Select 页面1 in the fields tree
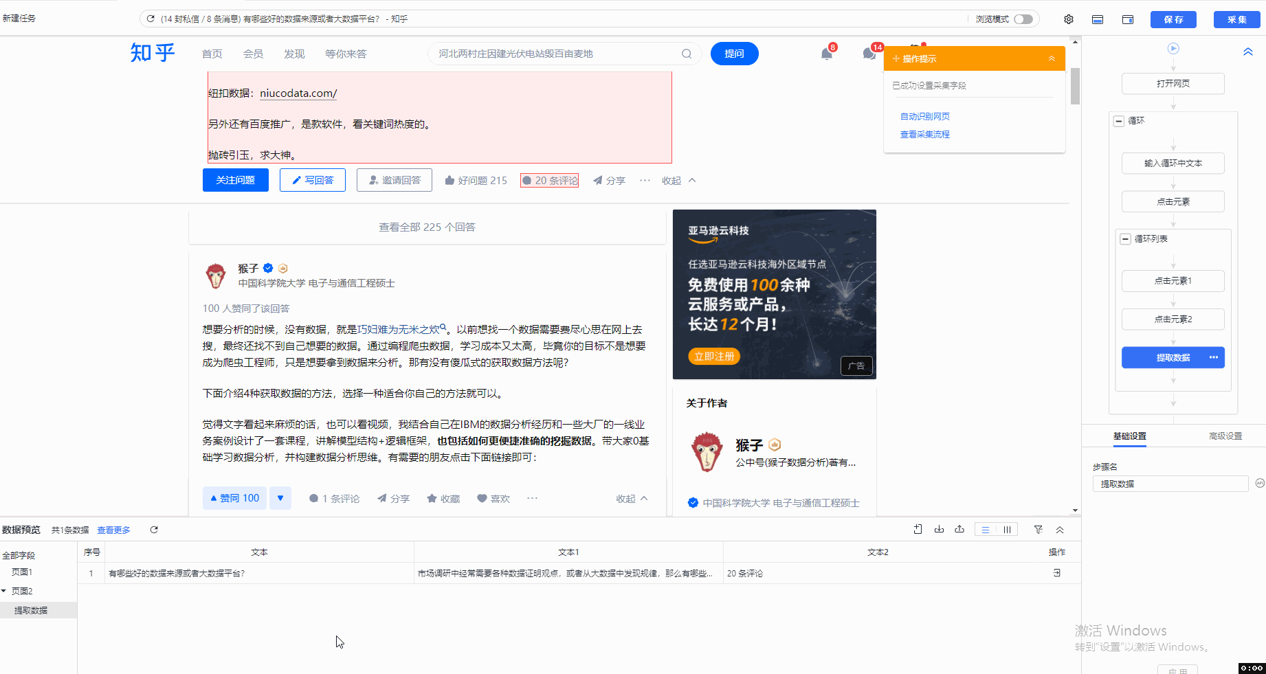This screenshot has height=674, width=1266. coord(22,572)
